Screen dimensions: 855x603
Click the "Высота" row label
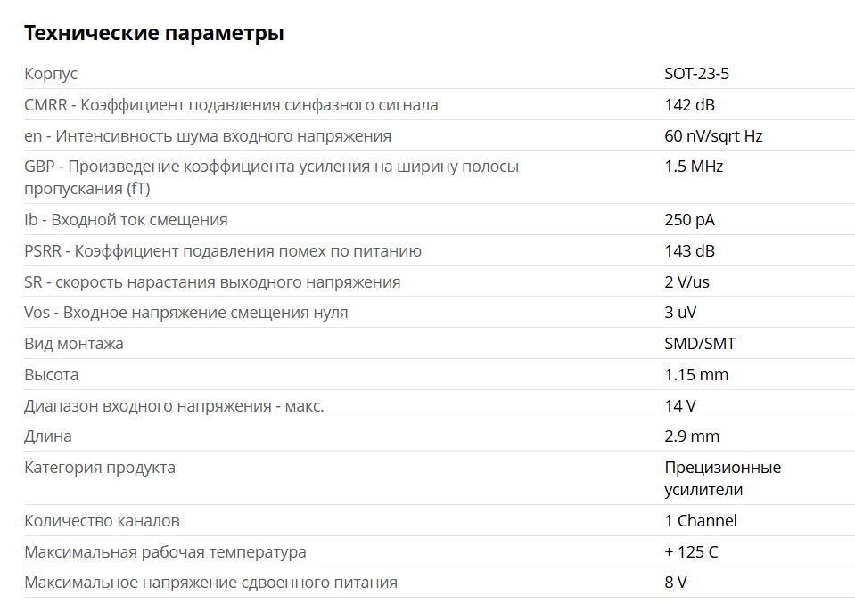pos(51,375)
